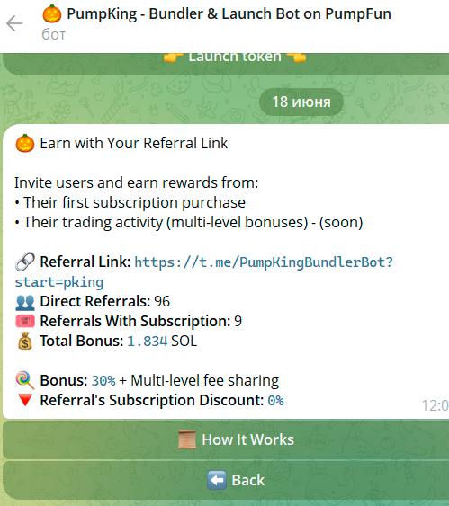The width and height of the screenshot is (449, 506).
Task: Click the 18 июня date badge
Action: click(x=301, y=102)
